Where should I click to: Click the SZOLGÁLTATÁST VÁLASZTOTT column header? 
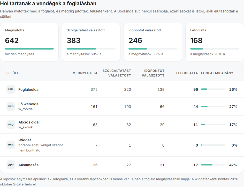(x=117, y=73)
